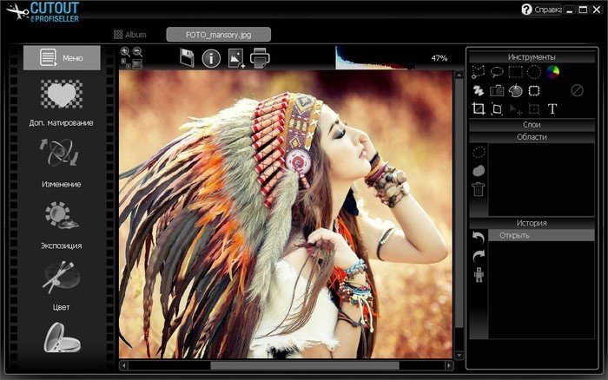
Task: Click the actual-size 1:1 view icon
Action: pos(126,63)
